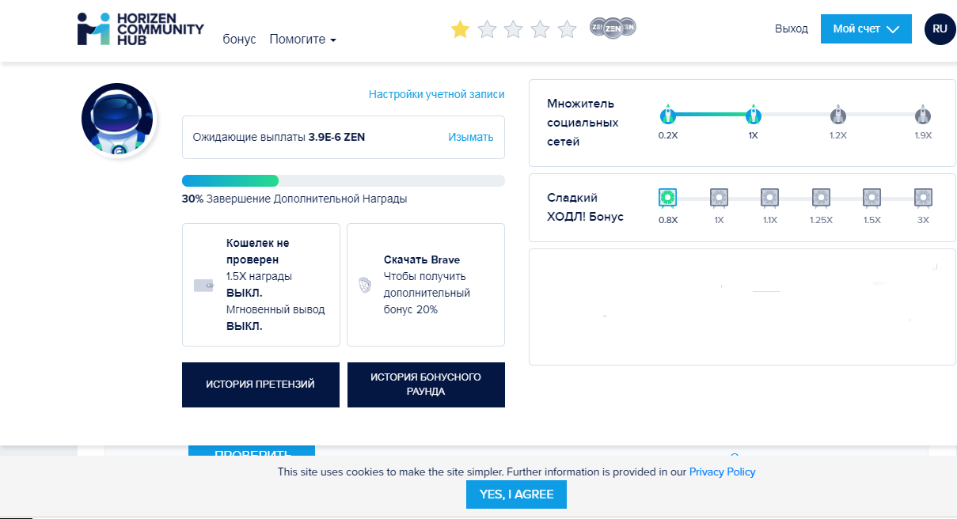957x519 pixels.
Task: Select the second rating star
Action: [487, 29]
